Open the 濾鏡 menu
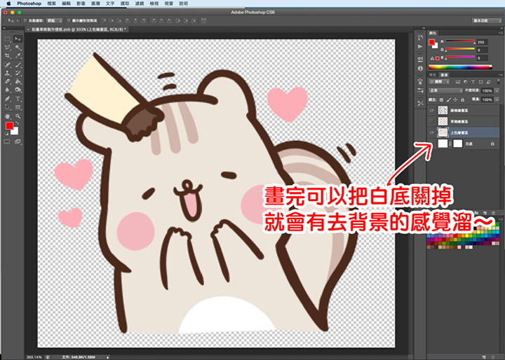The image size is (505, 360). 140,4
